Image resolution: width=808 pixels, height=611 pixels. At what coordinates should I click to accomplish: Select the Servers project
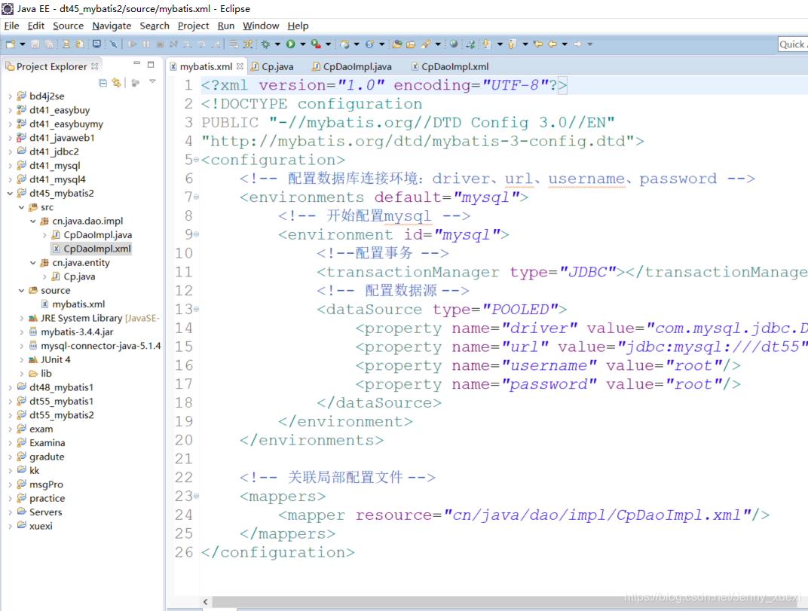[x=39, y=512]
